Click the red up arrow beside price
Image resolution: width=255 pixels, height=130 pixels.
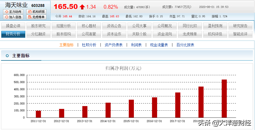point(82,7)
